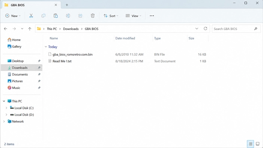Open the address bar history dropdown

(197, 29)
